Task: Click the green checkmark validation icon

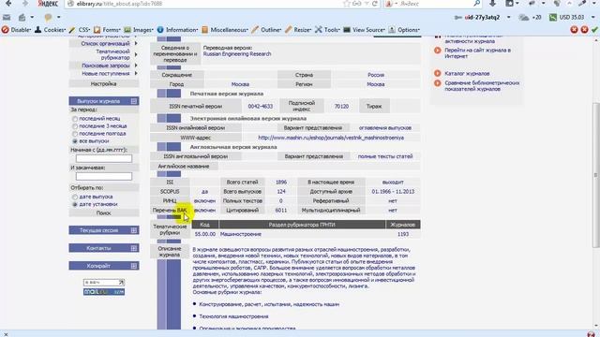Action: pyautogui.click(x=594, y=29)
